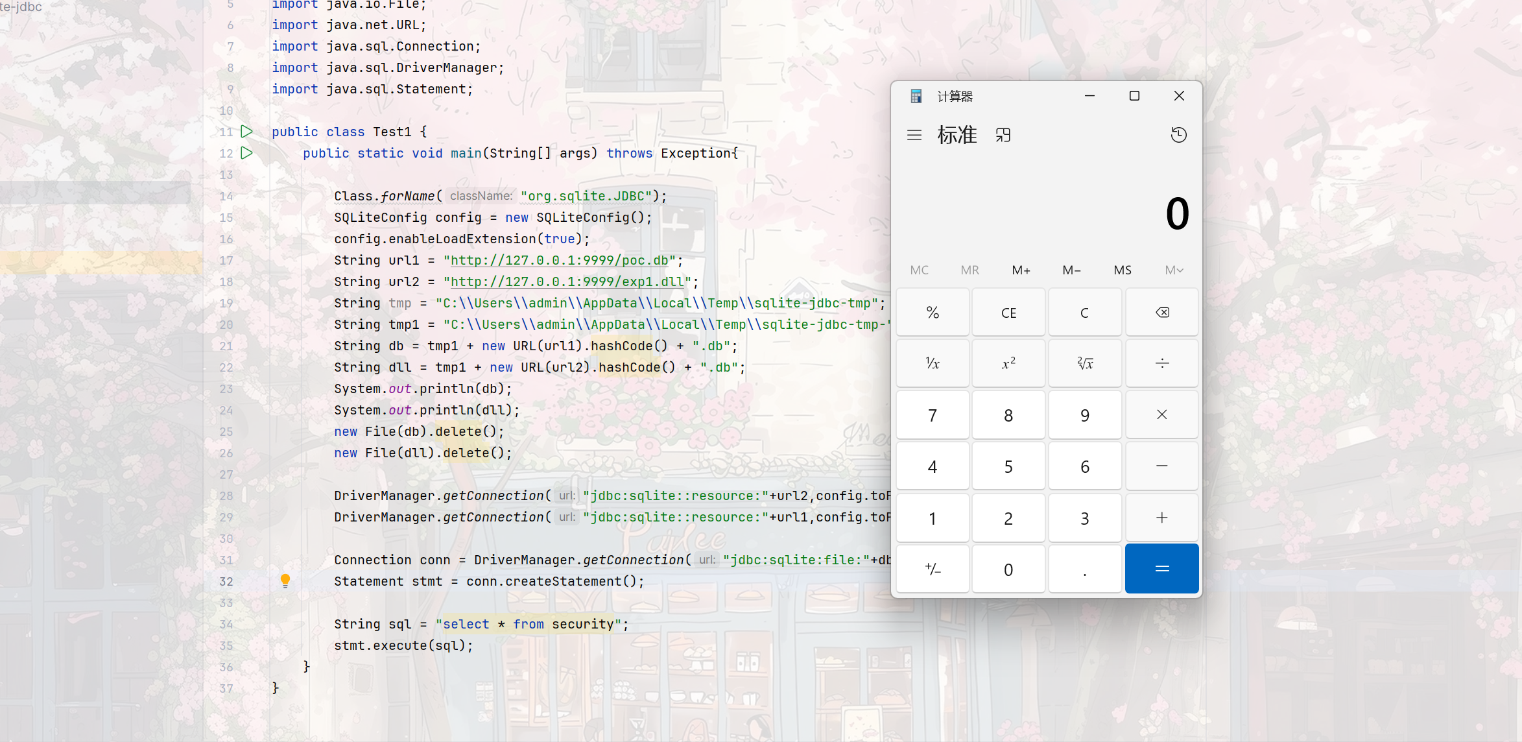
Task: Click the calculator display value 0
Action: pyautogui.click(x=1177, y=213)
